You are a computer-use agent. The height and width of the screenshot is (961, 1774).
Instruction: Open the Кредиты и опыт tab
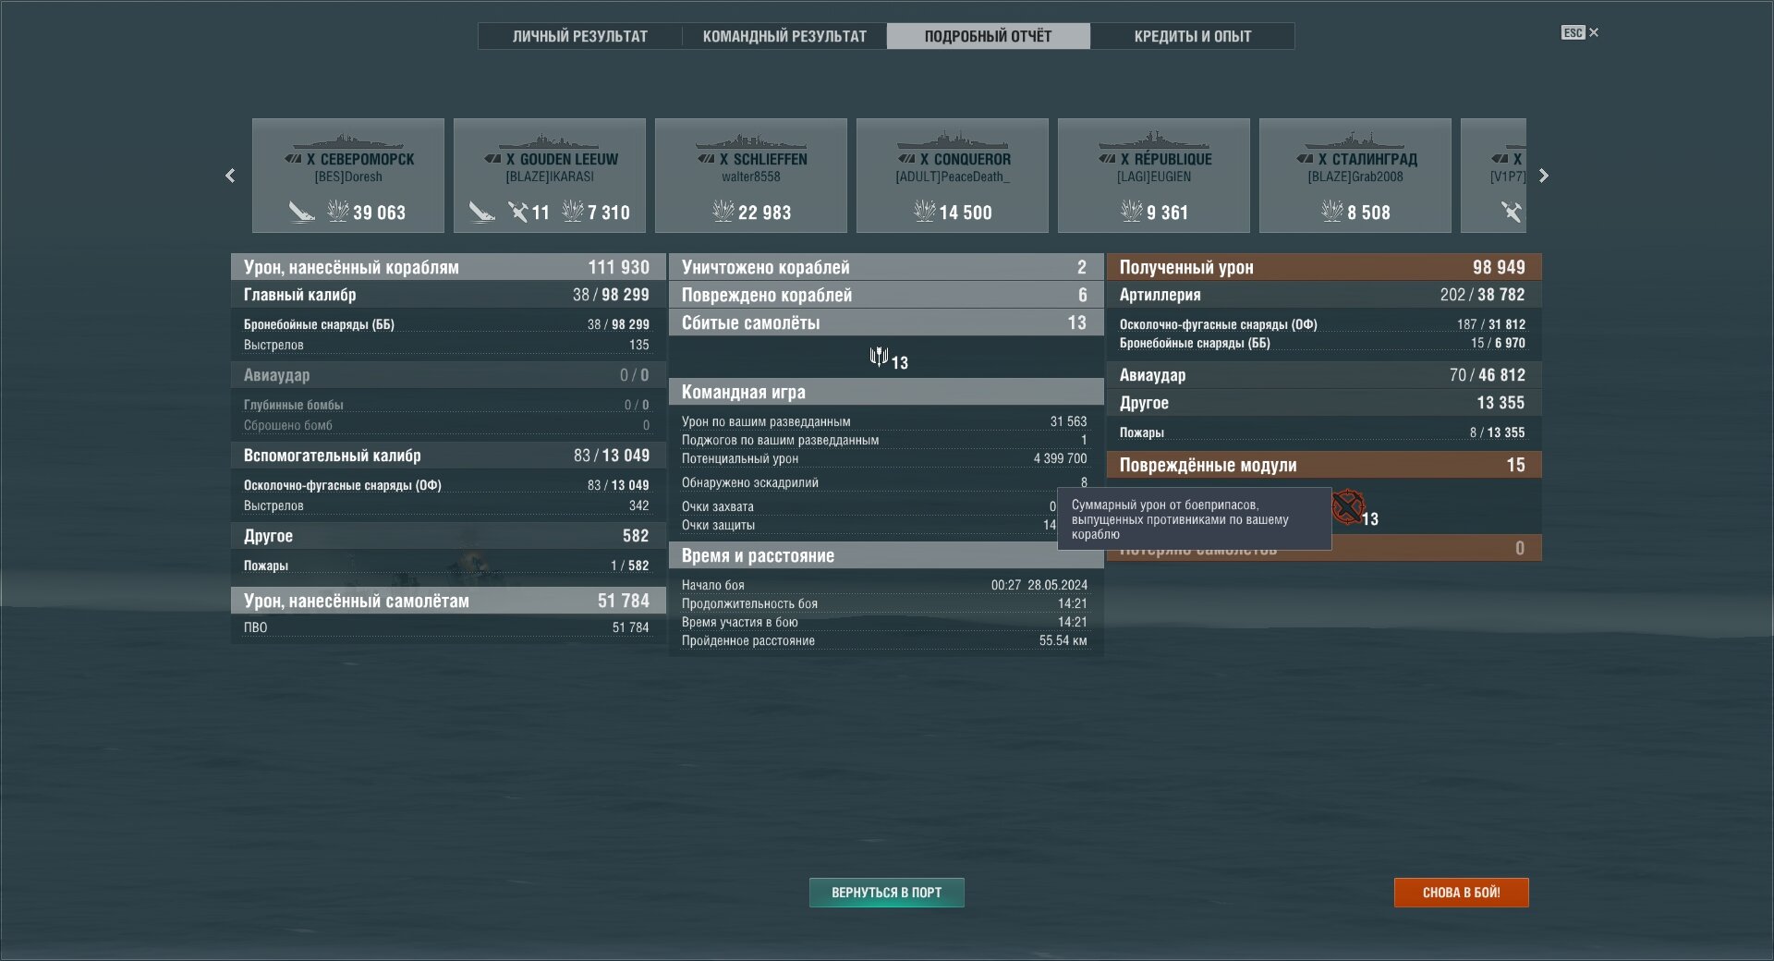pyautogui.click(x=1192, y=36)
